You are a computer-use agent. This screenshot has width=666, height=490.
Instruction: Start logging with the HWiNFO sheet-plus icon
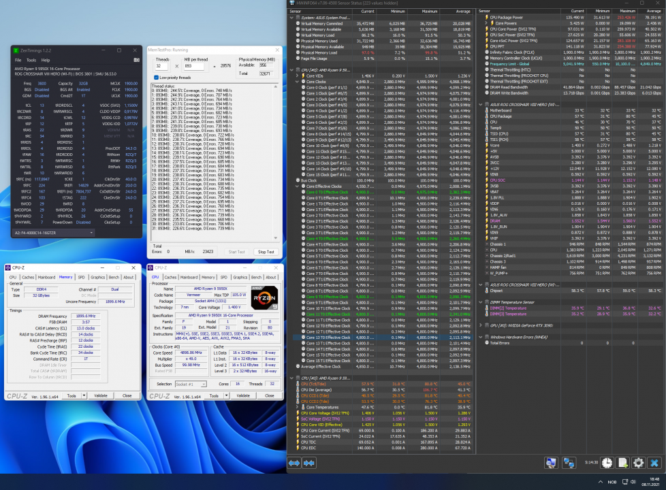(x=622, y=462)
